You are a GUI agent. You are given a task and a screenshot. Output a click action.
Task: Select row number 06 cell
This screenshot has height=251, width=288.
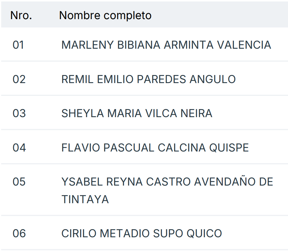19,233
